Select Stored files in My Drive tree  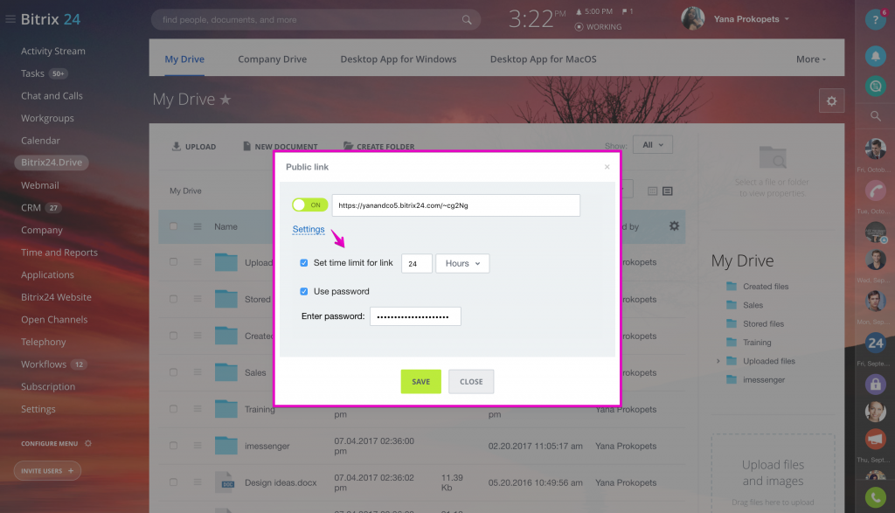click(763, 324)
